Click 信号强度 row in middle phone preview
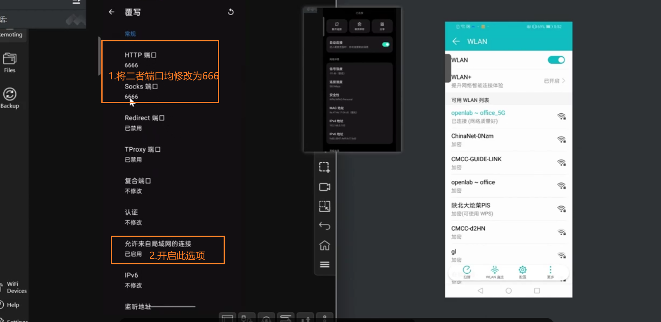Screen dimensions: 661x322 click(359, 71)
